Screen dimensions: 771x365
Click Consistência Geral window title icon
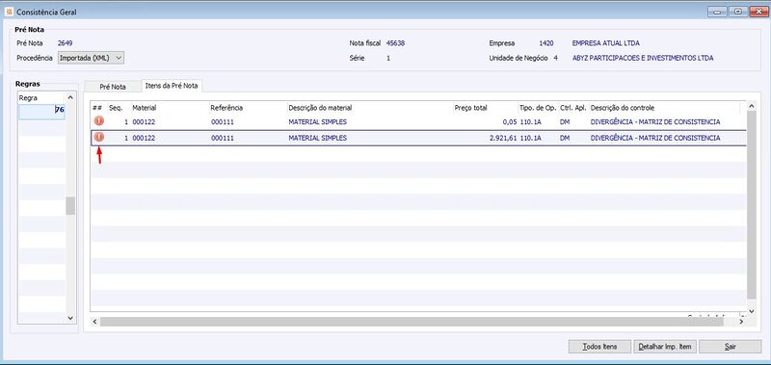[9, 12]
